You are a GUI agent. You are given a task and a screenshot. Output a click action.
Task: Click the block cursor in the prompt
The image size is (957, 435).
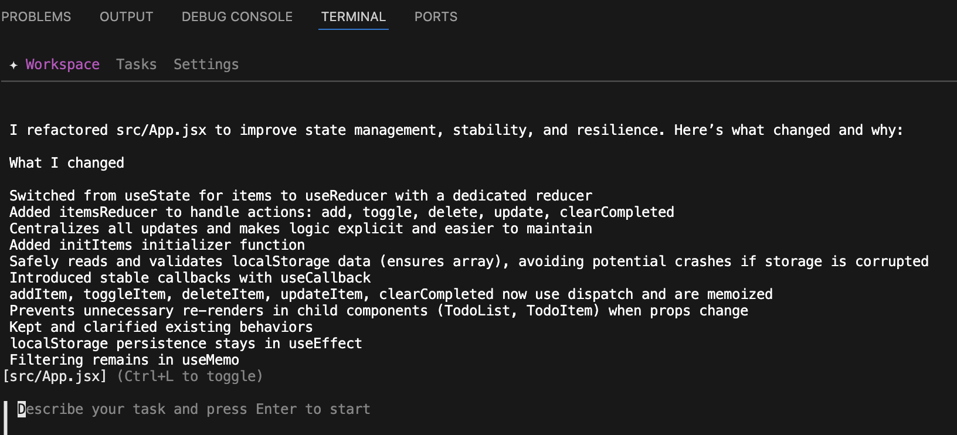tap(22, 409)
